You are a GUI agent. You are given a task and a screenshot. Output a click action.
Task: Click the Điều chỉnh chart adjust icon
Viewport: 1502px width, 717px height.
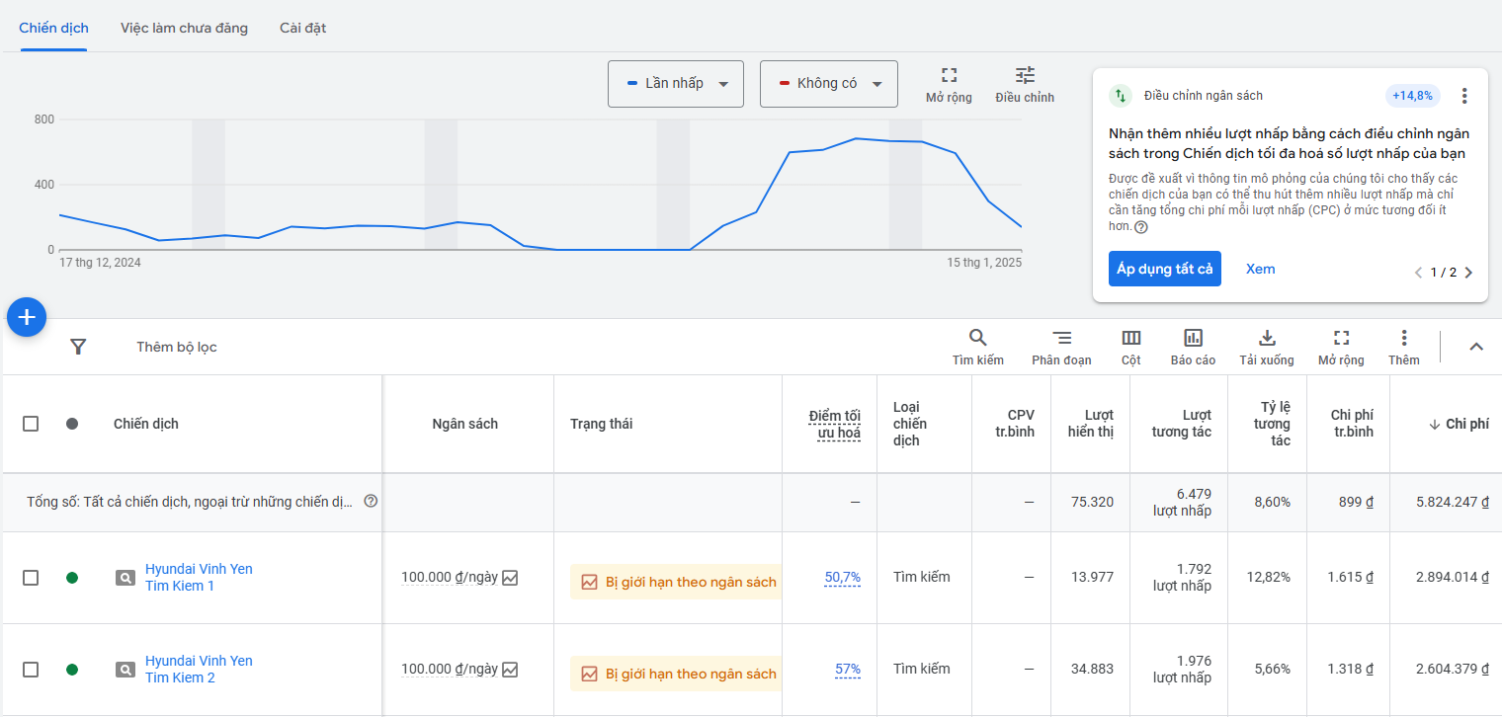[1025, 76]
